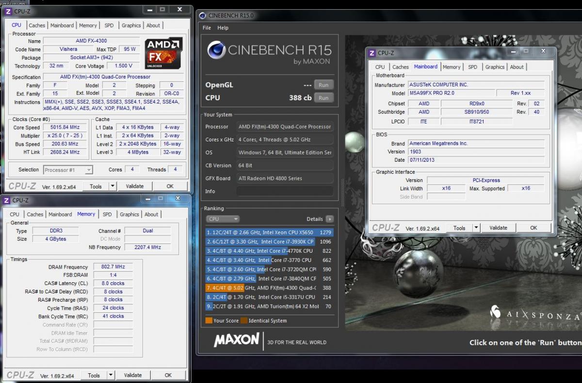Click OK in the CPU-Z Memory window
The image size is (582, 383).
click(168, 375)
